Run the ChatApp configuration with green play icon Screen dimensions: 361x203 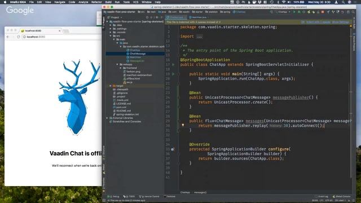[294, 12]
